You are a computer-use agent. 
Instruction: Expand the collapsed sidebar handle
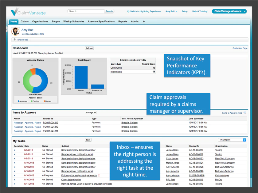click(x=7, y=29)
